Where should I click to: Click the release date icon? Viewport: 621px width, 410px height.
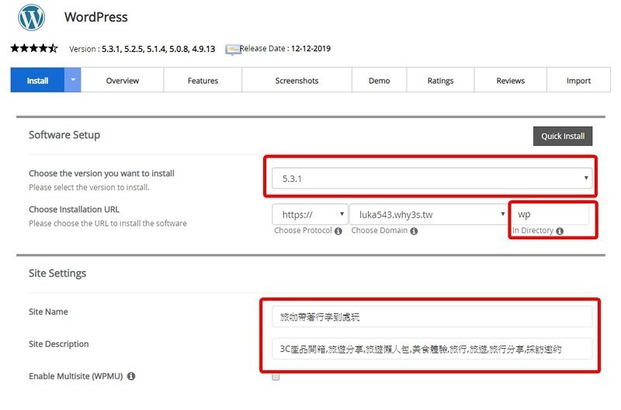(x=233, y=50)
